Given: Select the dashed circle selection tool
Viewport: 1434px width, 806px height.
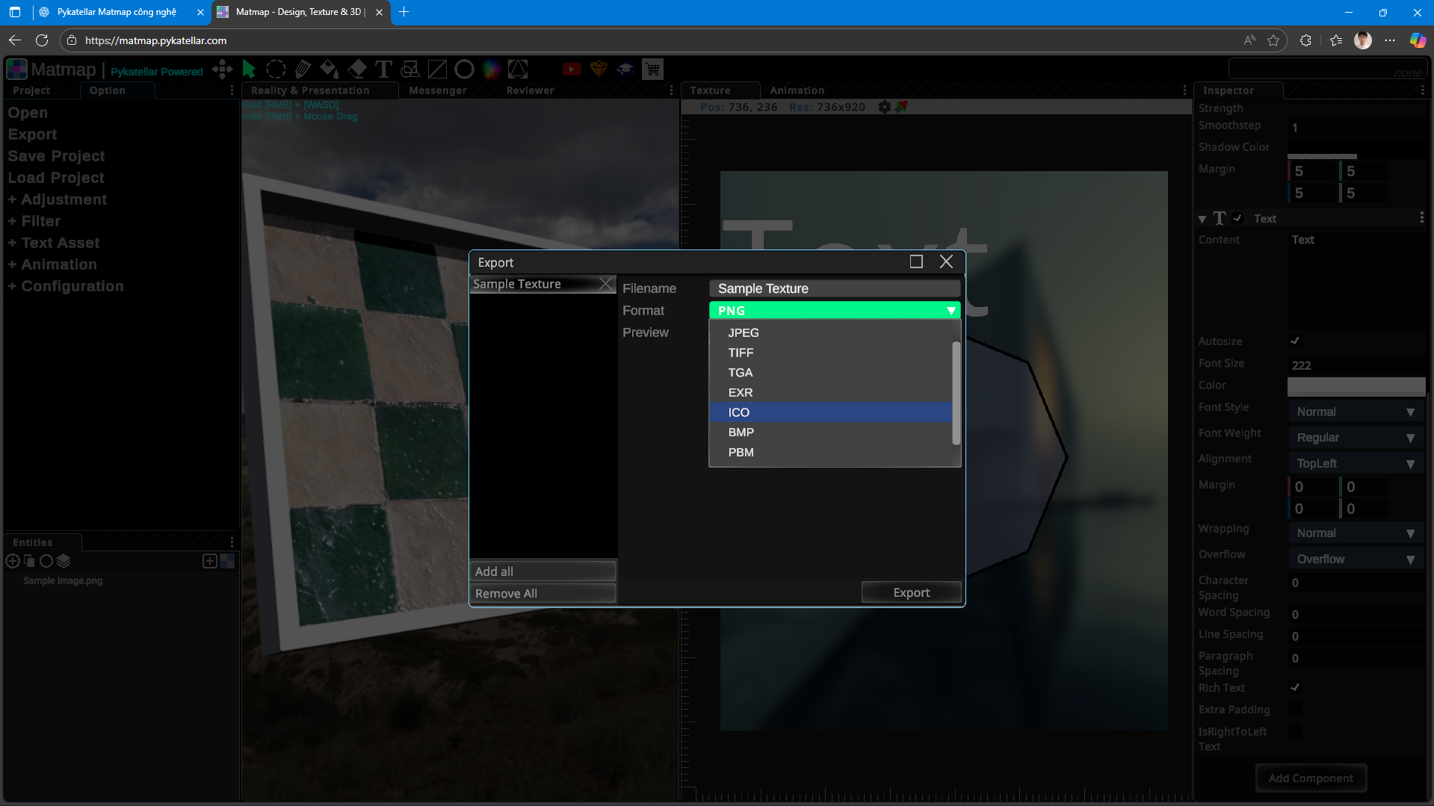Looking at the screenshot, I should click(276, 69).
